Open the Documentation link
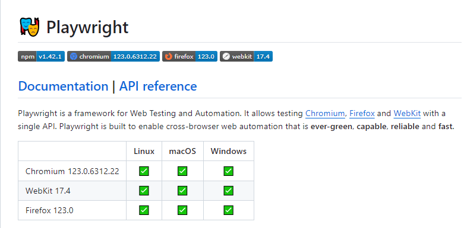Viewport: 464px width, 228px height. point(64,86)
